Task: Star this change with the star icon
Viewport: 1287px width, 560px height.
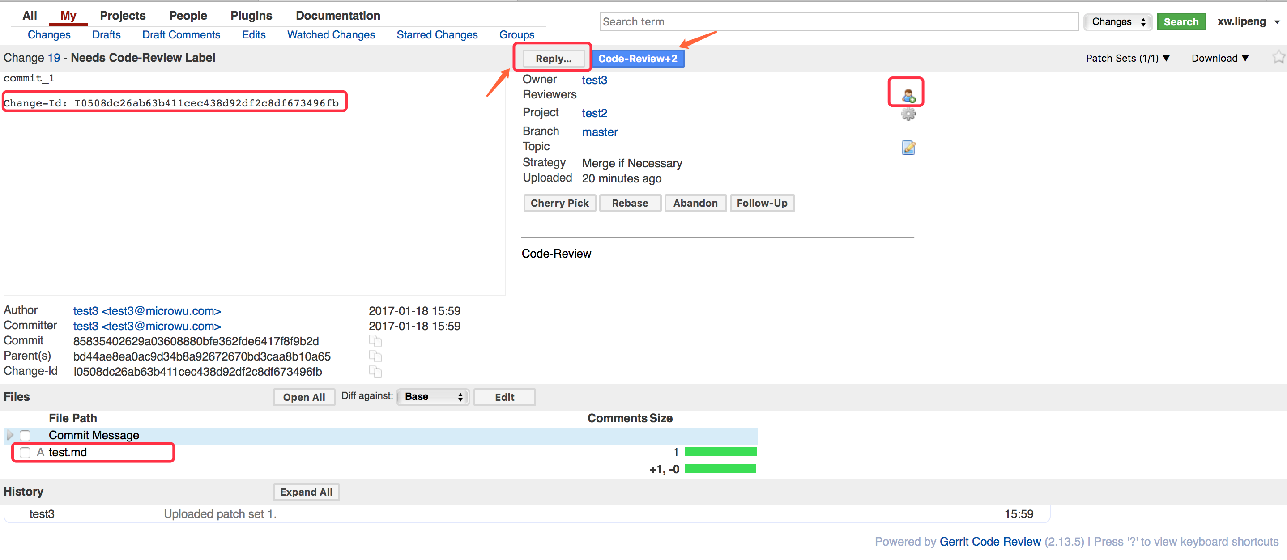Action: click(1277, 57)
